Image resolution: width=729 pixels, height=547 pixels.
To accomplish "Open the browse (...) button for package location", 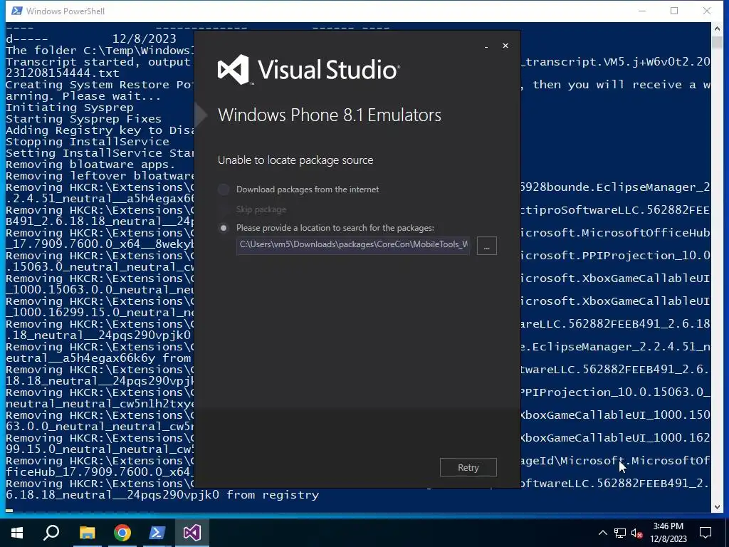I will click(487, 246).
